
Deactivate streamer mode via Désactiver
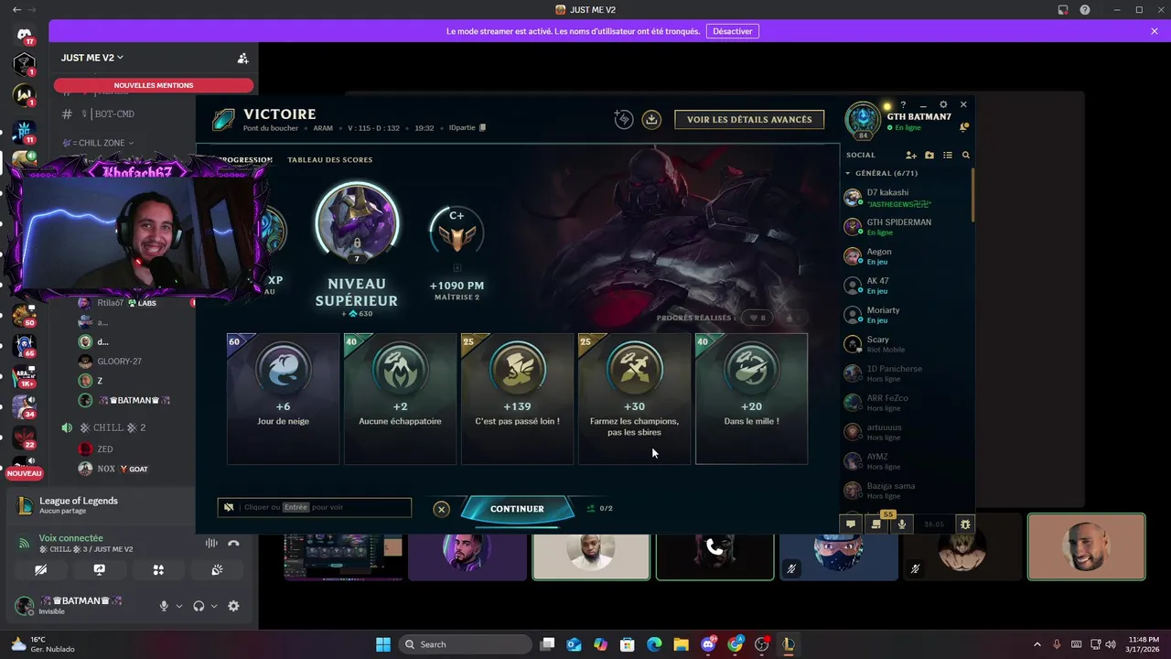[x=732, y=31]
